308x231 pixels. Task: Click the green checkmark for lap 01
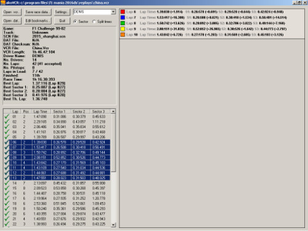pyautogui.click(x=7, y=116)
